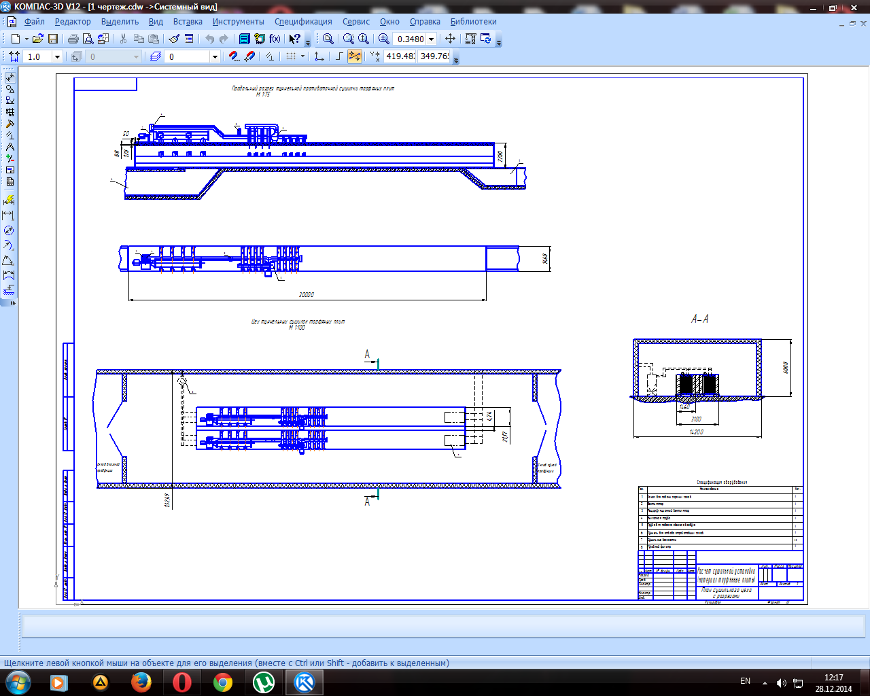The image size is (870, 696).
Task: Open the Windows Start menu
Action: 18,682
